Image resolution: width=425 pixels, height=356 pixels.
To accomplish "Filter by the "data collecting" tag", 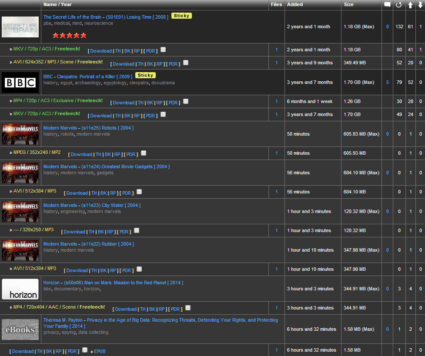I will point(93,333).
